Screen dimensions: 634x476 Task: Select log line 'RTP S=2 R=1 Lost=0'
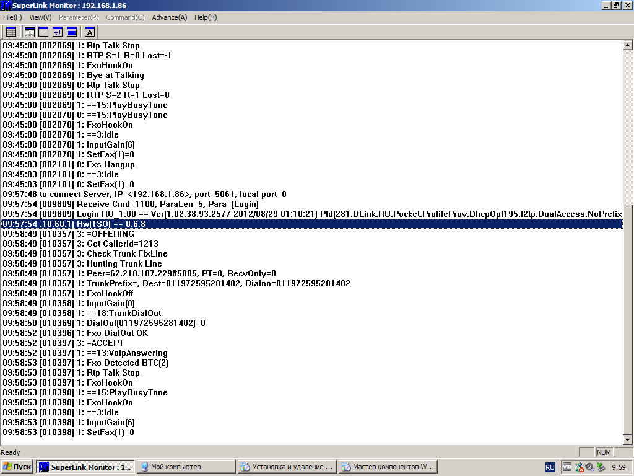(312, 95)
